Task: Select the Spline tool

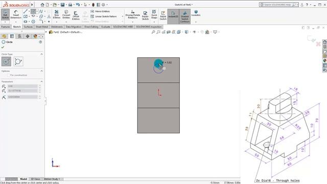Action: [x=41, y=11]
